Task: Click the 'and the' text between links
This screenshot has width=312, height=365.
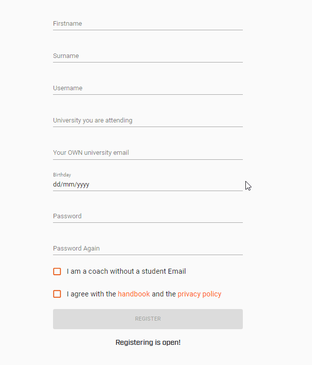Action: (164, 294)
